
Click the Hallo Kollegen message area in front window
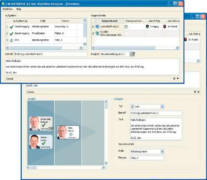click(92, 67)
